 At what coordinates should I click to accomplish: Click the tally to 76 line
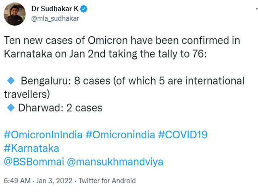(105, 54)
